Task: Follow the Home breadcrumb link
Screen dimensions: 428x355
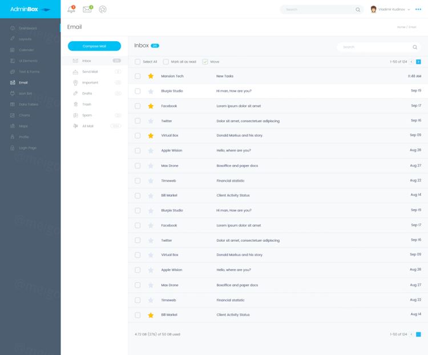Action: (401, 27)
